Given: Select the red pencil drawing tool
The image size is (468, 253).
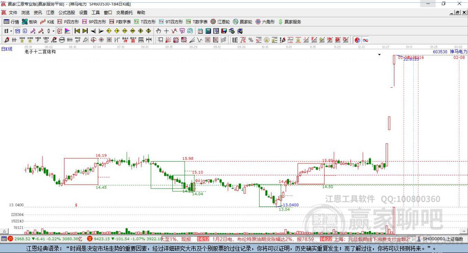Looking at the screenshot, I should (x=6, y=40).
